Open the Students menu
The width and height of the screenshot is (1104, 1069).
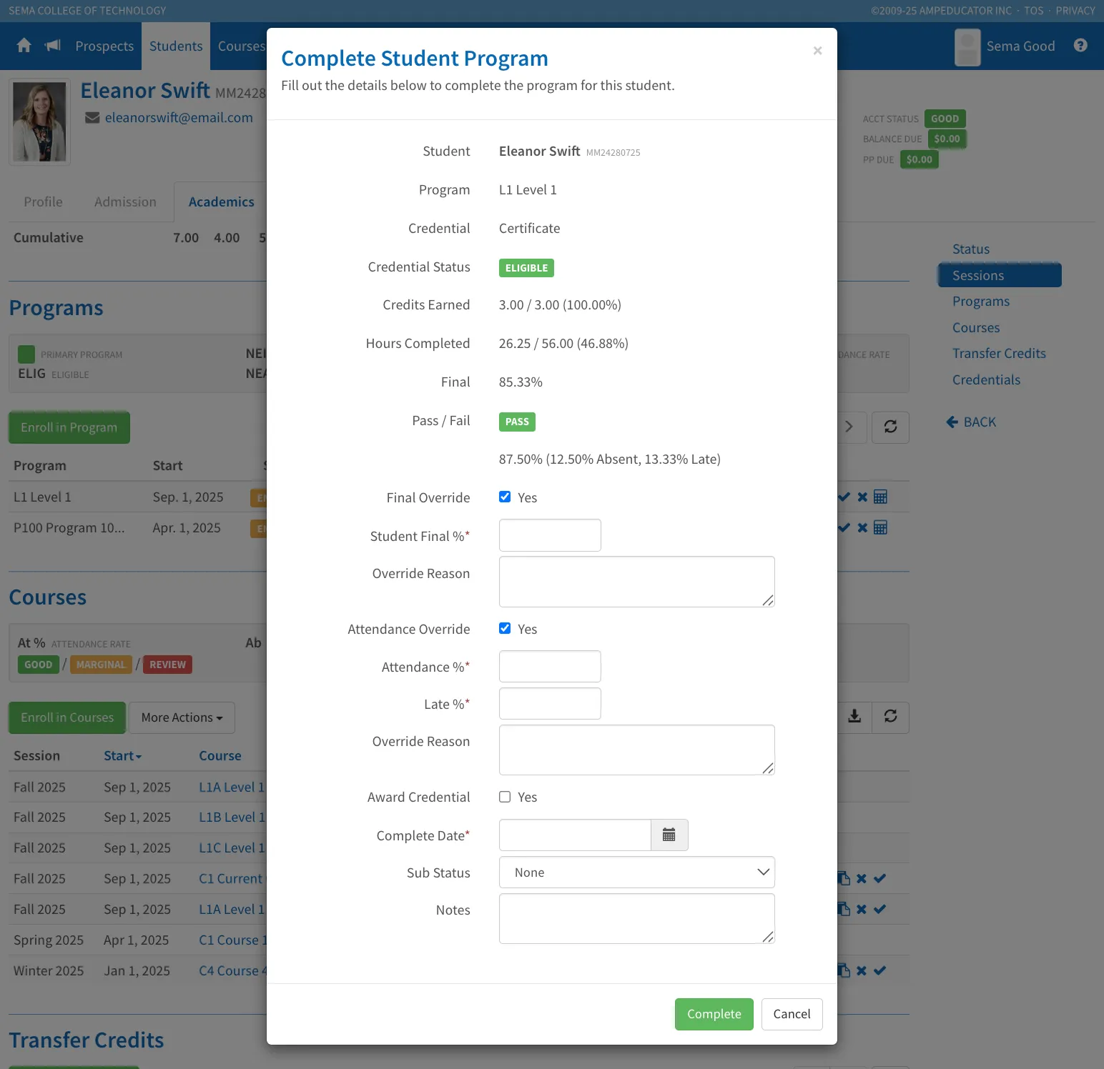(176, 46)
